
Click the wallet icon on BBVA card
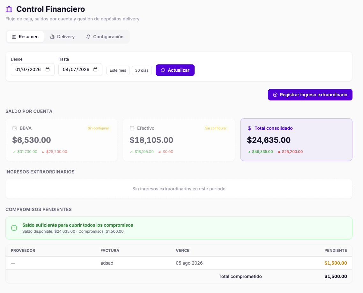click(x=15, y=128)
